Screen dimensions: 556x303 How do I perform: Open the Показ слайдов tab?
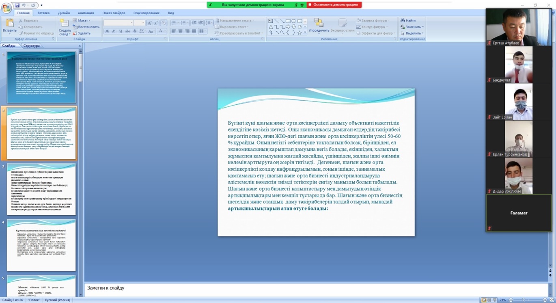coord(114,13)
